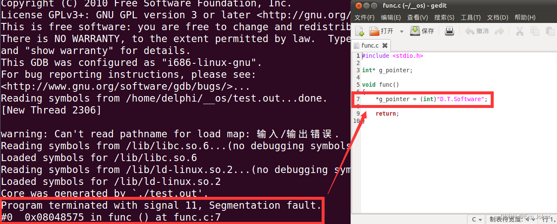Click the Paste clipboard icon
557x224 pixels.
click(x=550, y=31)
